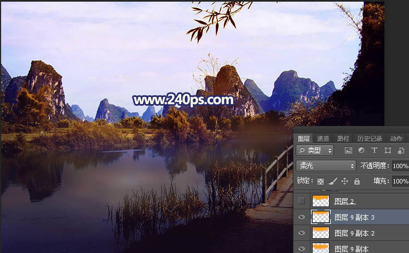Click the 不透明度 opacity value field
Viewport: 409px width, 253px height.
400,166
